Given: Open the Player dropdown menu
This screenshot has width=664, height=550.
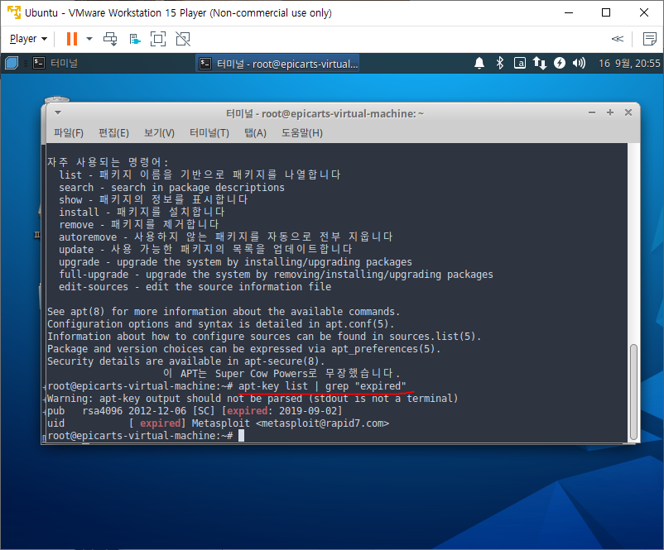Looking at the screenshot, I should click(28, 39).
